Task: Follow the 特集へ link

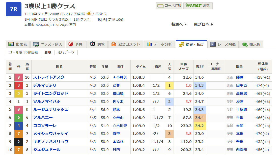Action: click(x=179, y=24)
